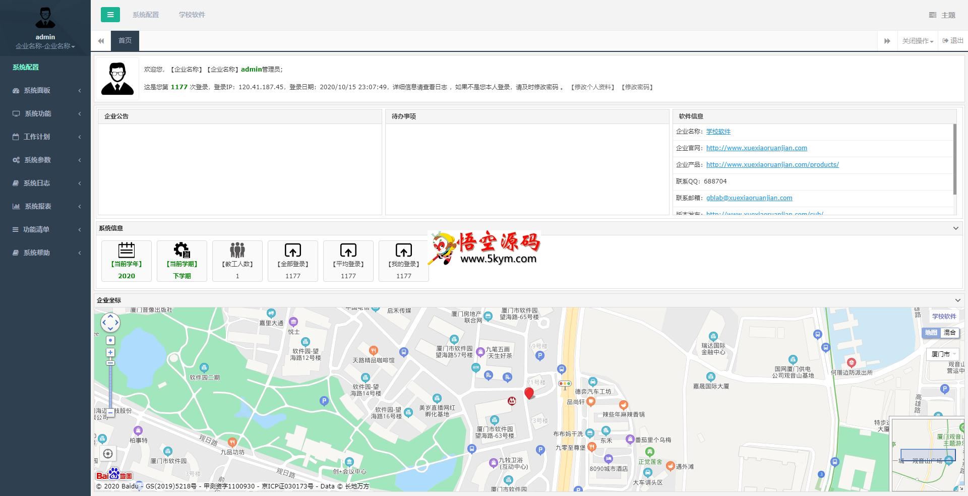Open the 学校软件 company name link
The width and height of the screenshot is (968, 496).
point(718,132)
